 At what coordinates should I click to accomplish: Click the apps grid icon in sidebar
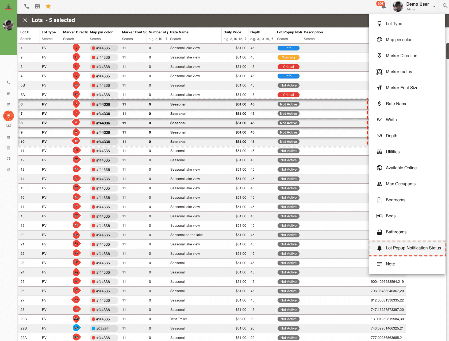tap(9, 148)
